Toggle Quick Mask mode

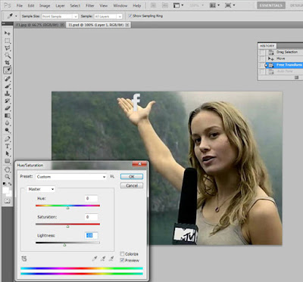coord(7,201)
